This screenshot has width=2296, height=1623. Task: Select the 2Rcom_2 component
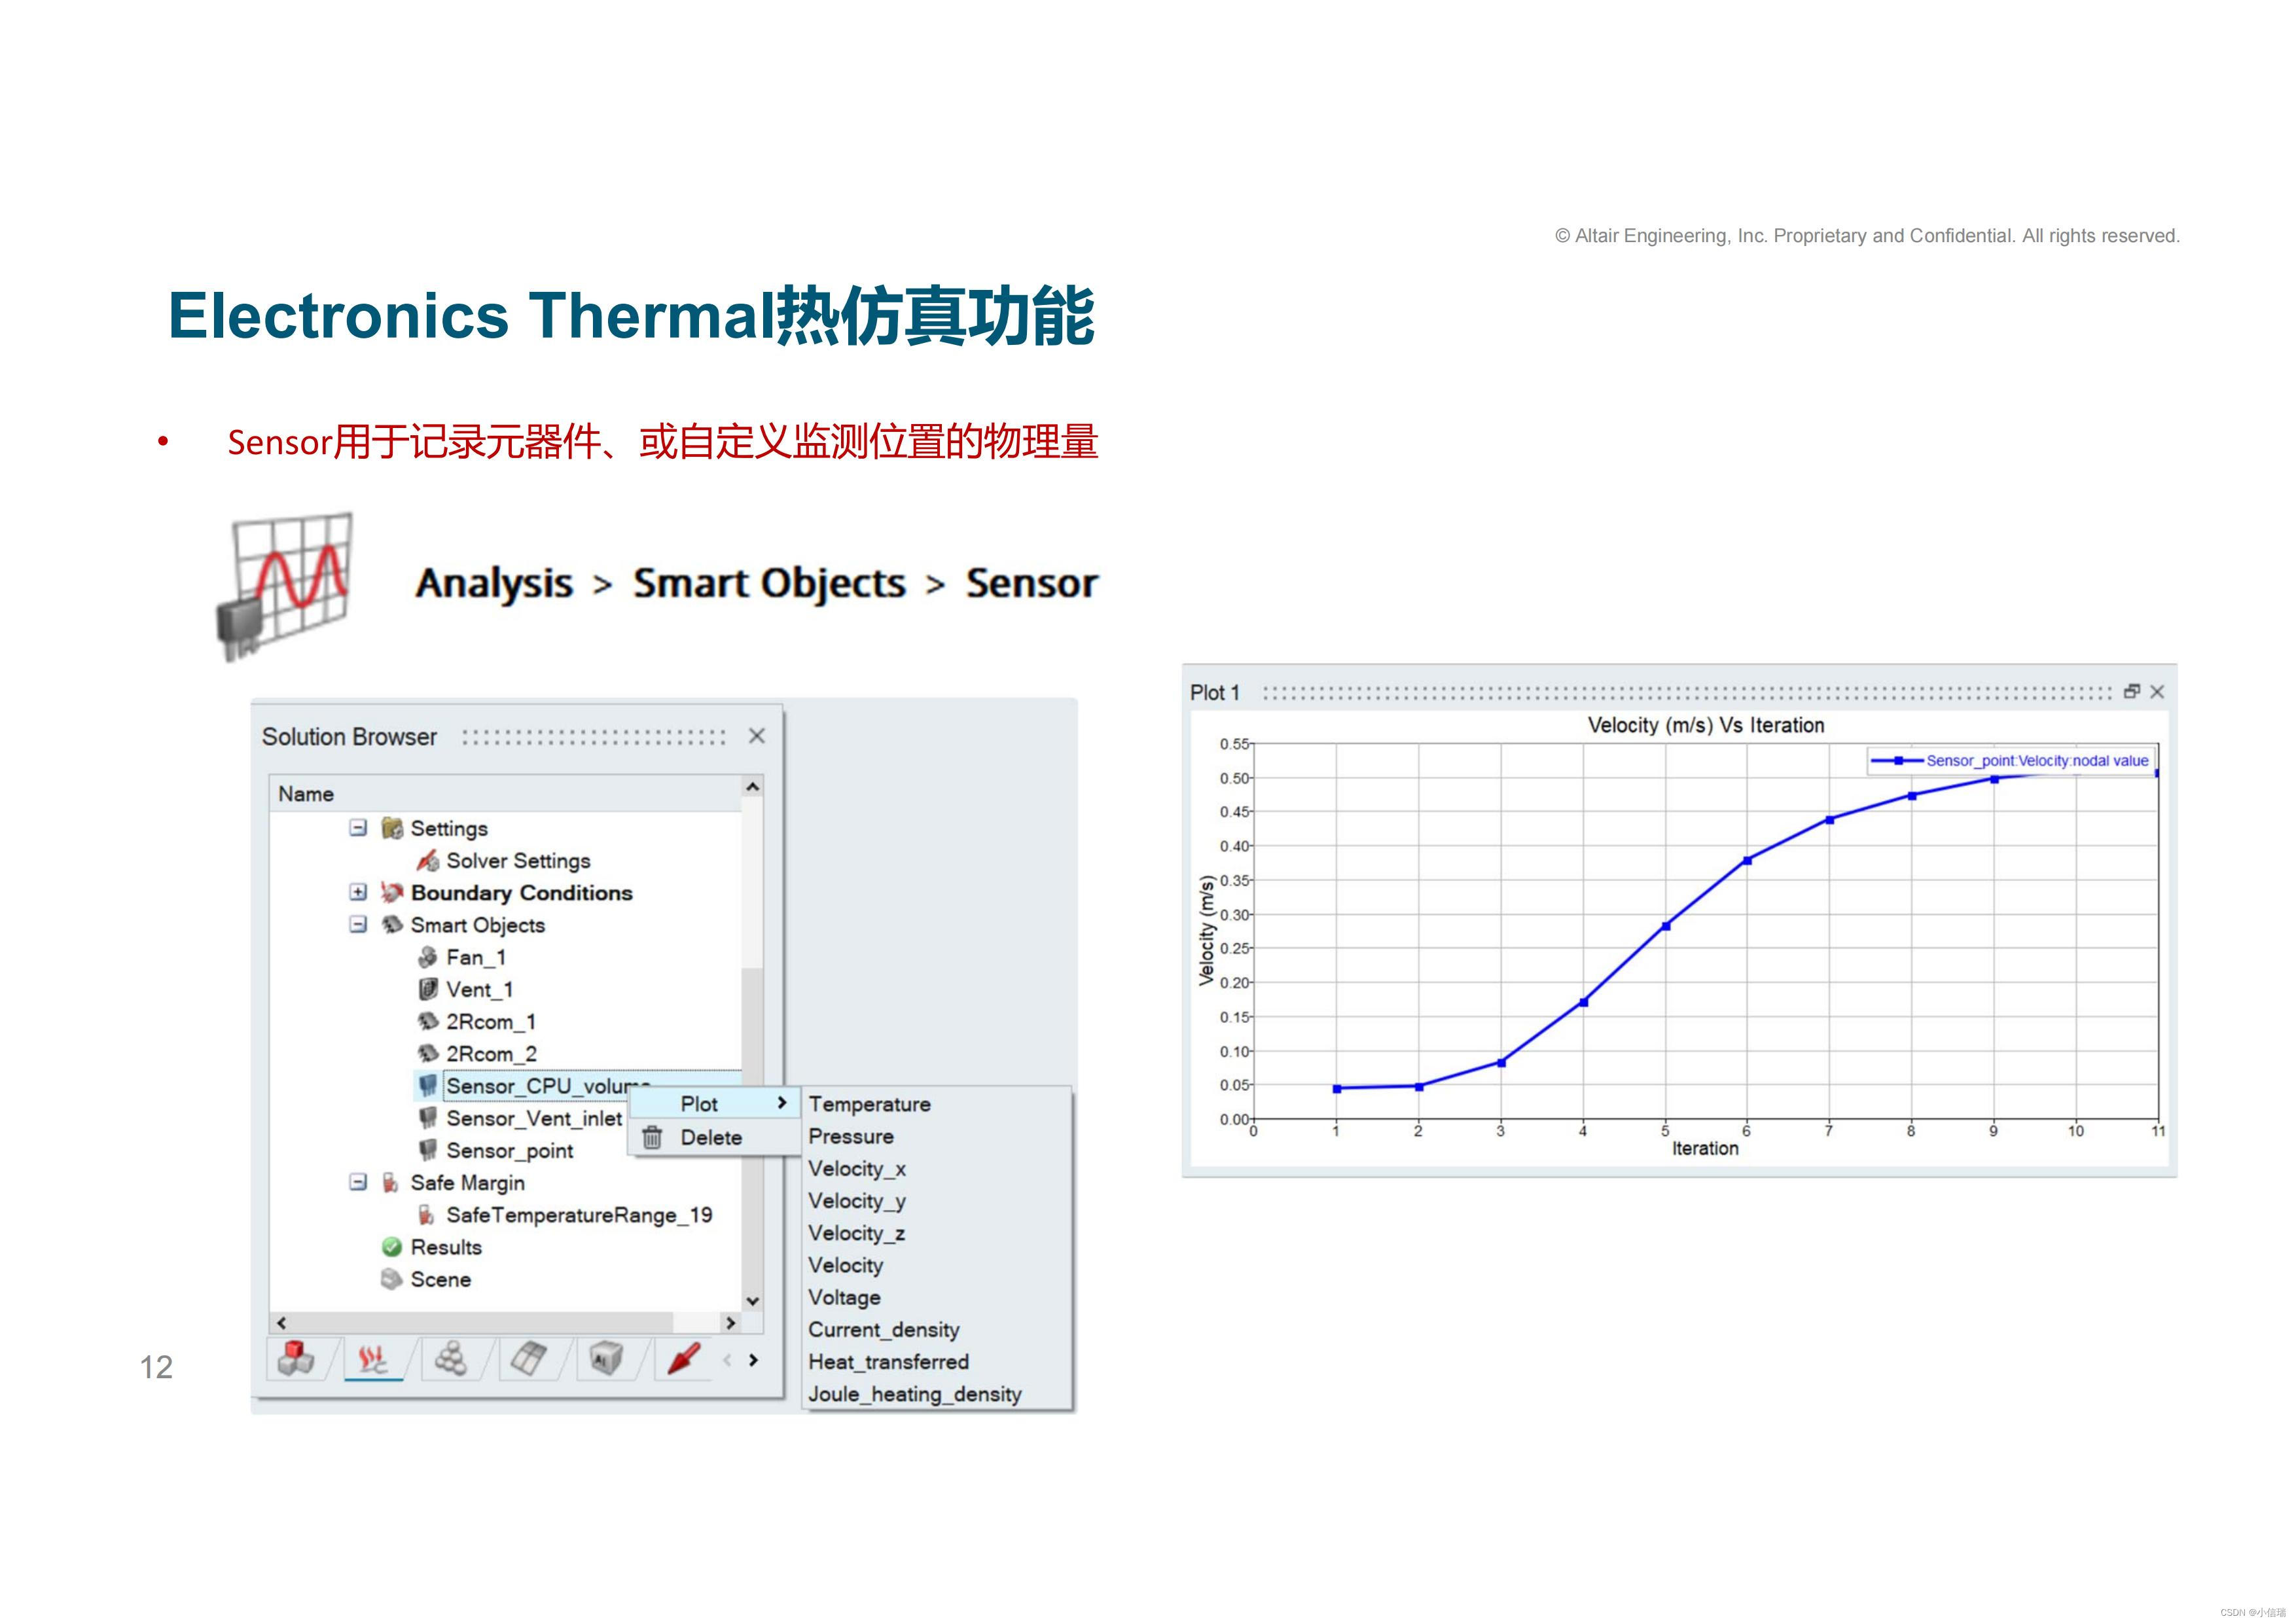pyautogui.click(x=491, y=1054)
